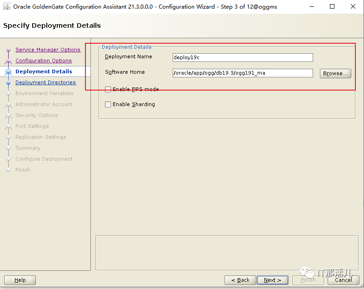The image size is (364, 289).
Task: Select the Deployment Details step
Action: [x=44, y=71]
